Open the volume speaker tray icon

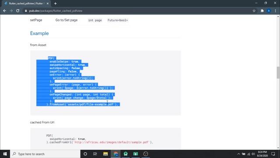253,154
